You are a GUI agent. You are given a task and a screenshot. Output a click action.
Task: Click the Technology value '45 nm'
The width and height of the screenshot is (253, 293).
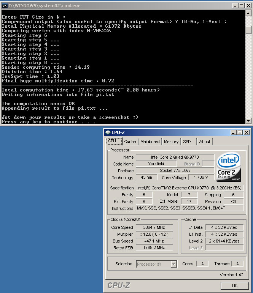click(x=146, y=177)
